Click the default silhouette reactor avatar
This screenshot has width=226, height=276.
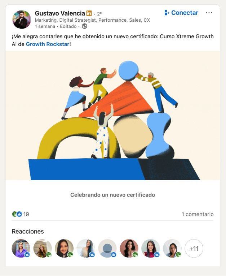coord(107,249)
